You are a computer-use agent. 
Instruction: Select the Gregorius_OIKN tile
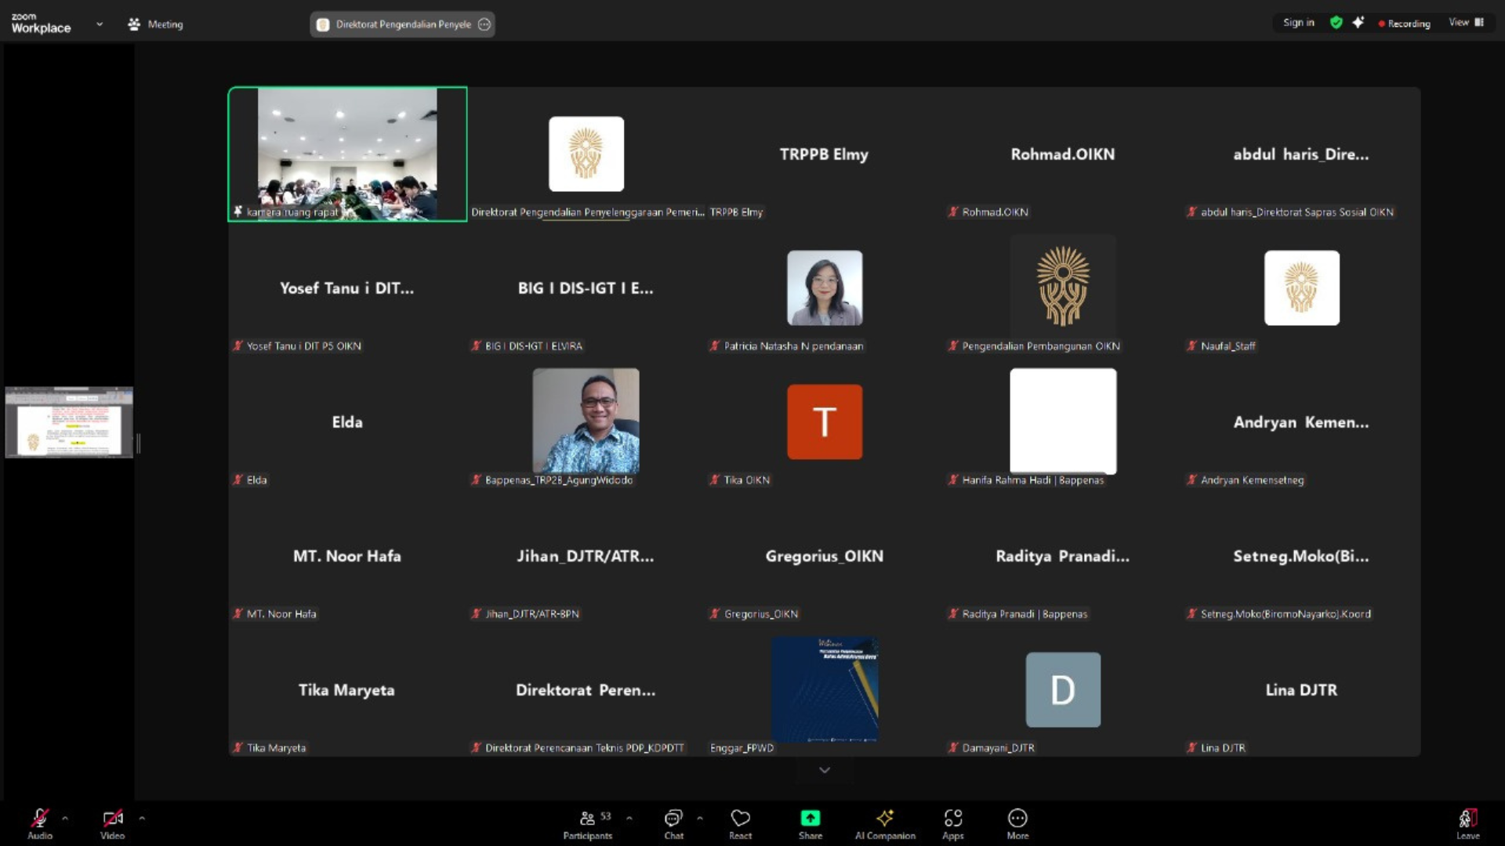825,556
